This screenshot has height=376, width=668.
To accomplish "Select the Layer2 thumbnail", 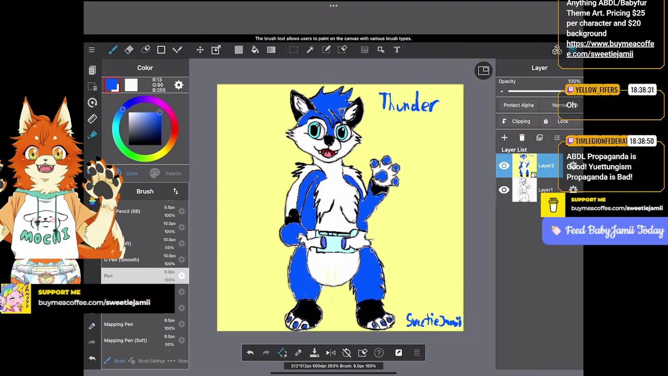I will (x=524, y=166).
